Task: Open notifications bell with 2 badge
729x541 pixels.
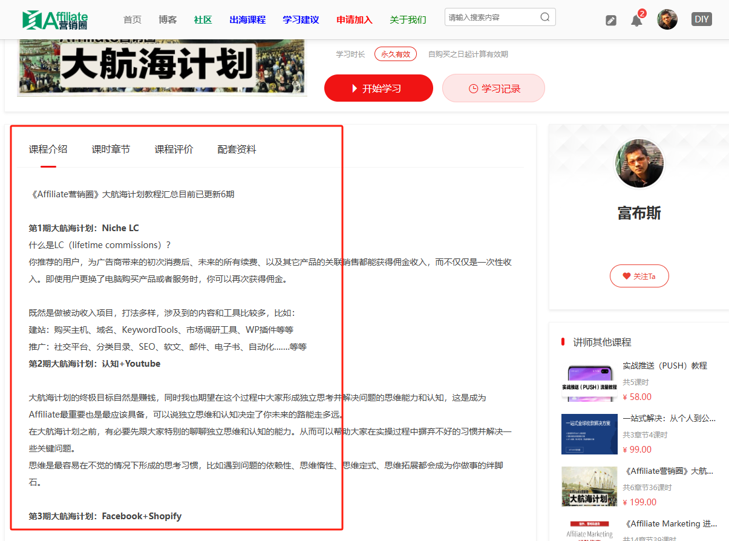Action: 637,19
